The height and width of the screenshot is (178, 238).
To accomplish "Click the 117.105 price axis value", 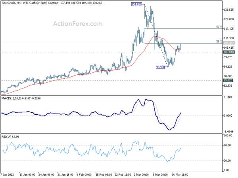I will 229,29.
